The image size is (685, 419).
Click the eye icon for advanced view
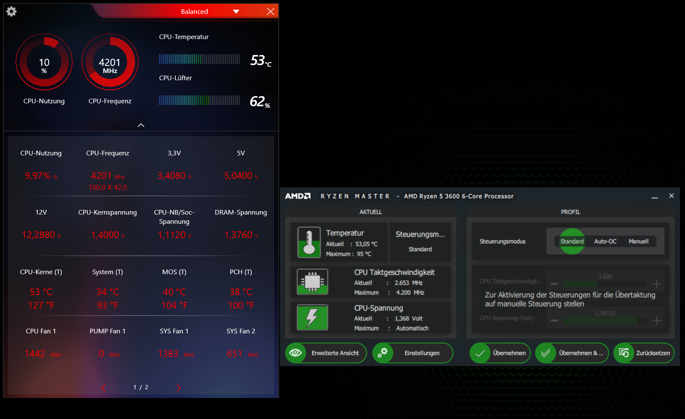[295, 353]
